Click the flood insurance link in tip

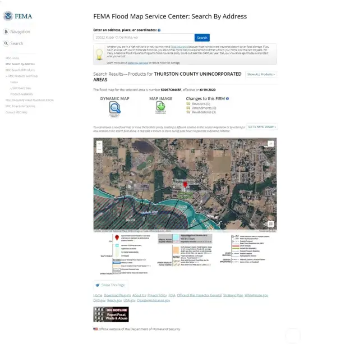[x=179, y=47]
